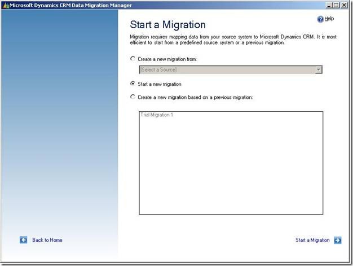Enable 'based on a previous migration' radio option
Image resolution: width=353 pixels, height=266 pixels.
[133, 97]
